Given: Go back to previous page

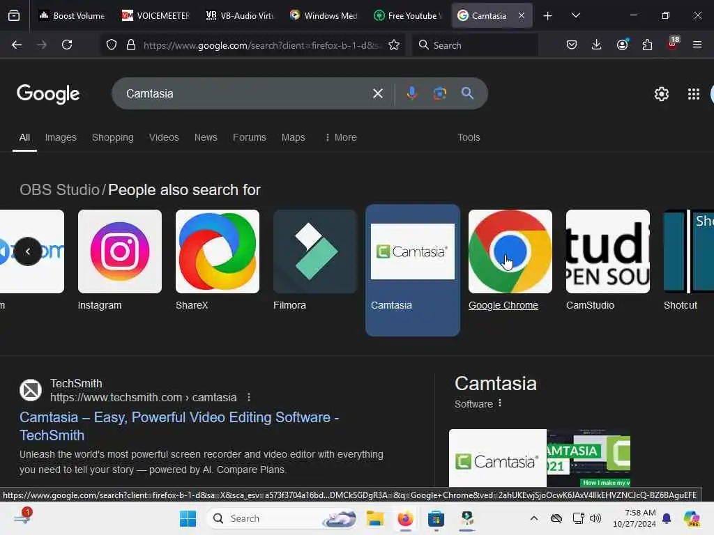Looking at the screenshot, I should (17, 45).
